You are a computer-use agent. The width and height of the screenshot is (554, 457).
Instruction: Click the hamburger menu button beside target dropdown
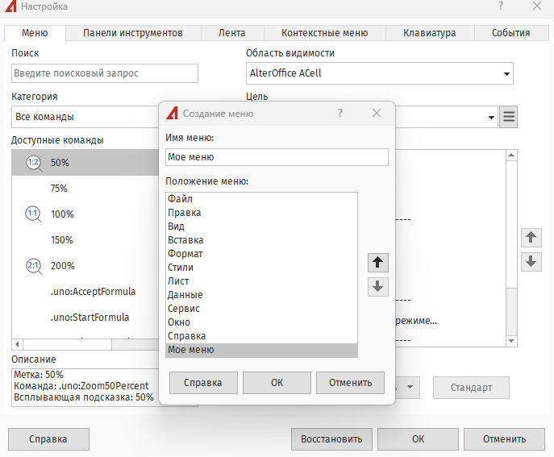[508, 117]
